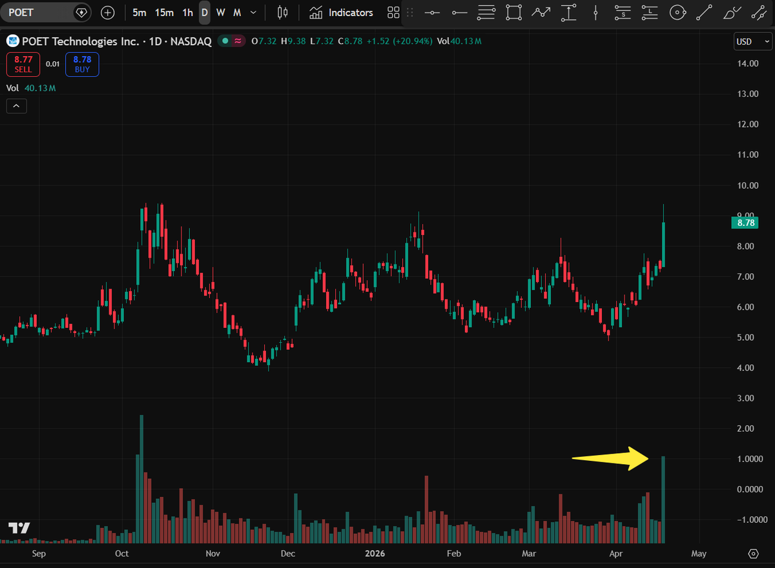Screen dimensions: 775x568
Task: Click the 8.78 BUY button
Action: tap(82, 65)
